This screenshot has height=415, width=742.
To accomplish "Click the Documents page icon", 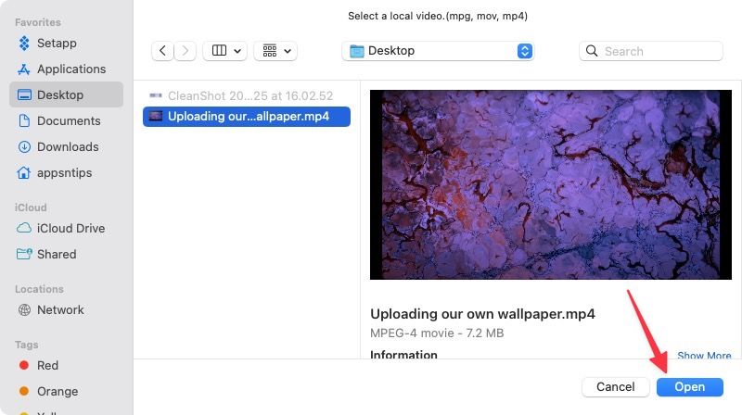I will click(x=24, y=120).
